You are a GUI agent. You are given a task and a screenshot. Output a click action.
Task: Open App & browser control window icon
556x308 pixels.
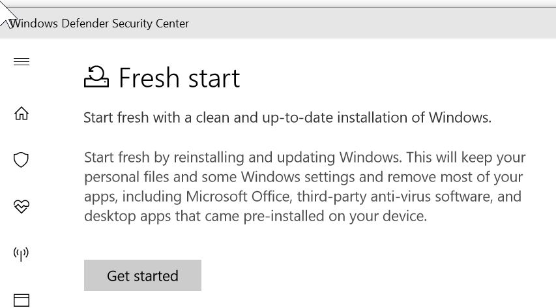pos(22,300)
